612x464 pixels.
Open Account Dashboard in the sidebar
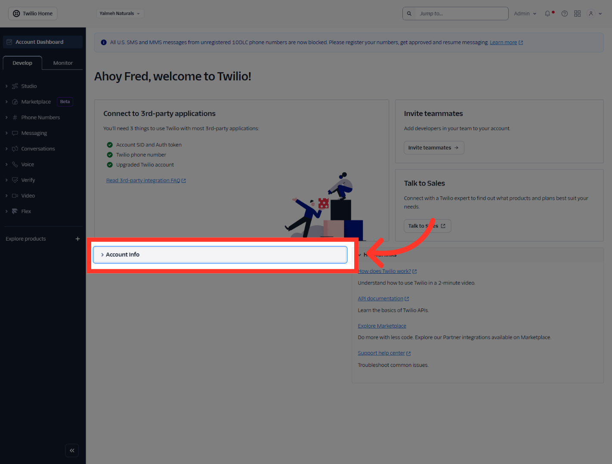click(x=43, y=42)
